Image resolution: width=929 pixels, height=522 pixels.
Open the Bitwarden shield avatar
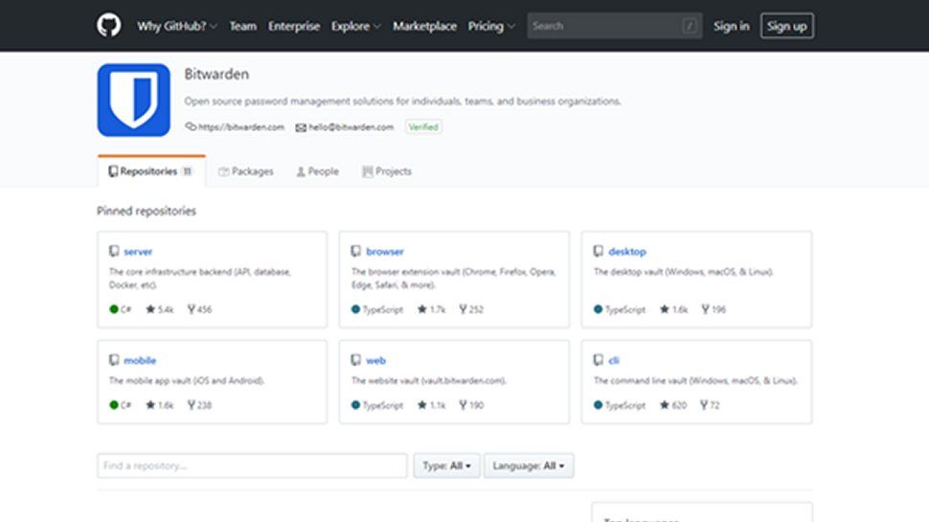(134, 101)
